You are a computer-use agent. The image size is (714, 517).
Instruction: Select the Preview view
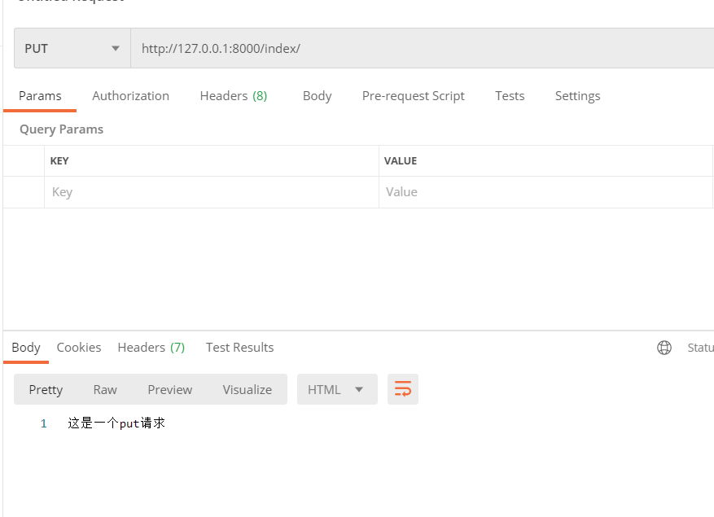[x=170, y=389]
